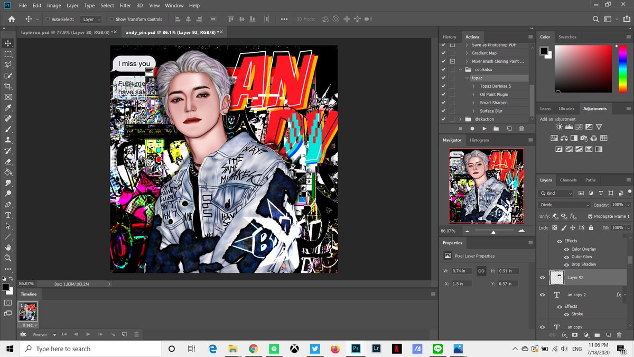
Task: Lock all using the padlock icon
Action: [x=591, y=228]
